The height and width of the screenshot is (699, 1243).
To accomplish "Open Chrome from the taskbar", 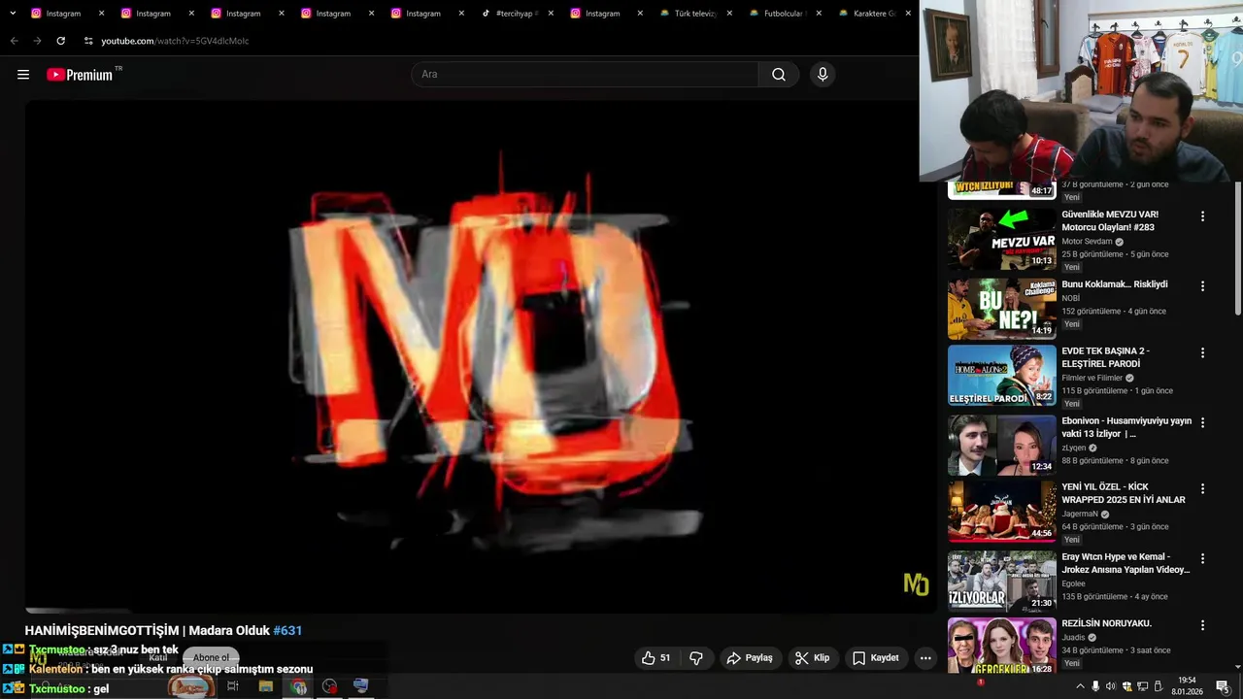I will click(298, 686).
